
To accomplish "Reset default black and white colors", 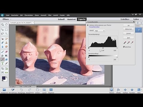I will tap(3, 81).
